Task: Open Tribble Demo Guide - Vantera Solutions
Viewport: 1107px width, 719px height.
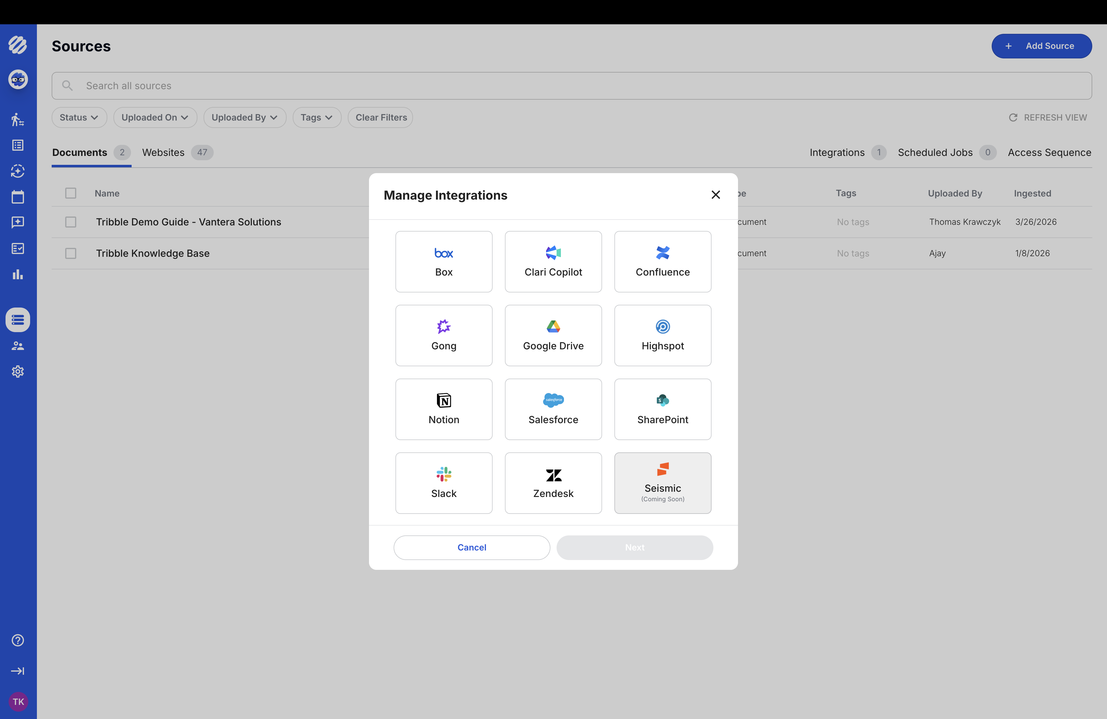Action: tap(188, 222)
